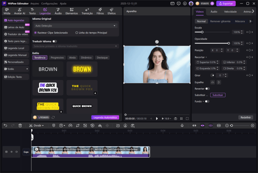258x173 pixels.
Task: Click the Legenda Automática button
Action: [x=105, y=117]
